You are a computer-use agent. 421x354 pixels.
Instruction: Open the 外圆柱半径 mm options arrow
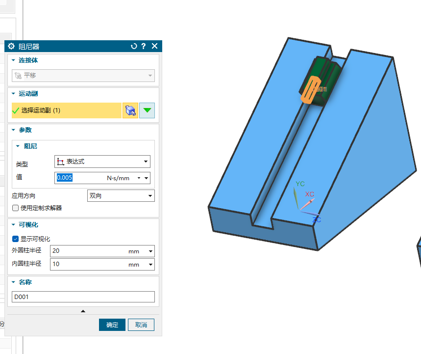150,251
